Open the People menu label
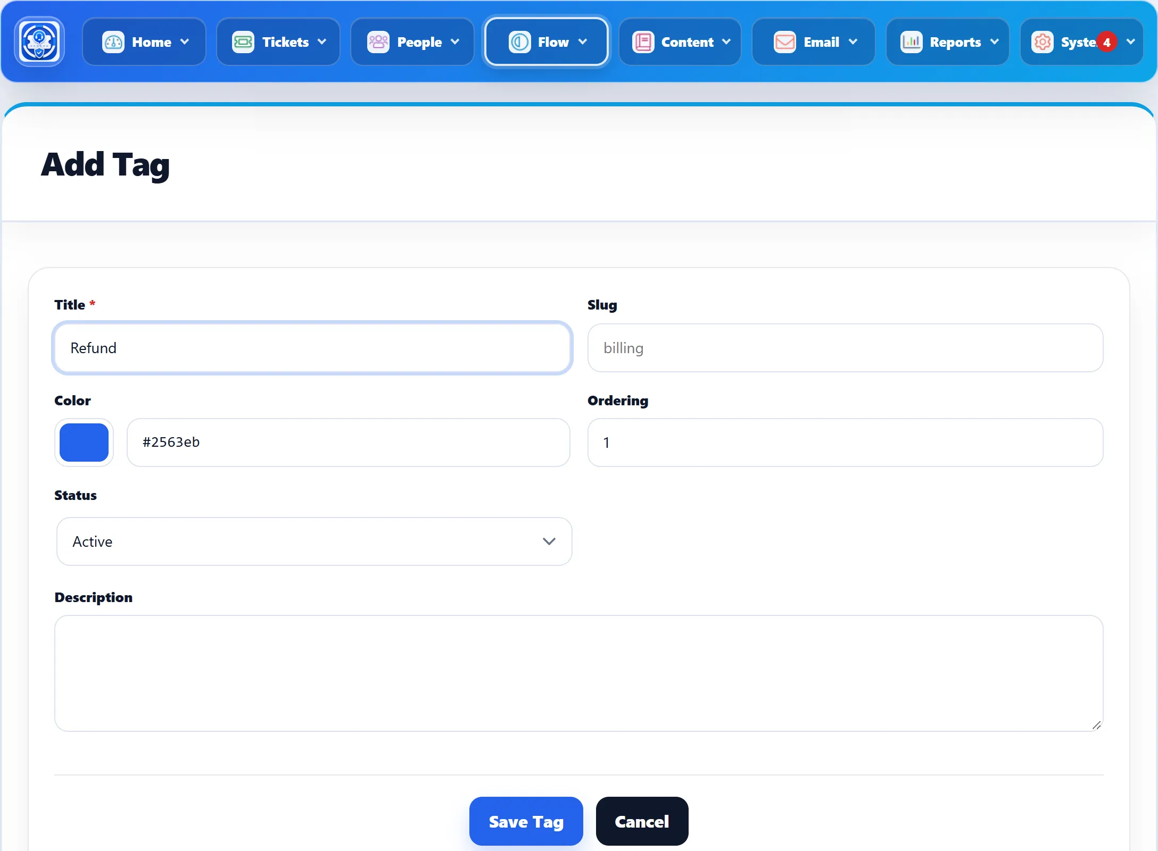This screenshot has width=1158, height=851. click(419, 42)
